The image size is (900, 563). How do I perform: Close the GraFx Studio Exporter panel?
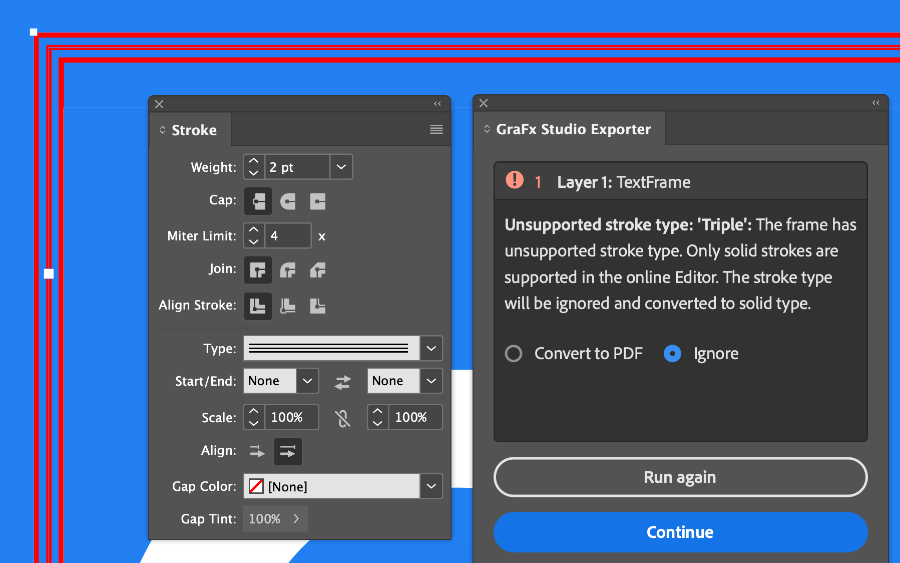point(484,103)
